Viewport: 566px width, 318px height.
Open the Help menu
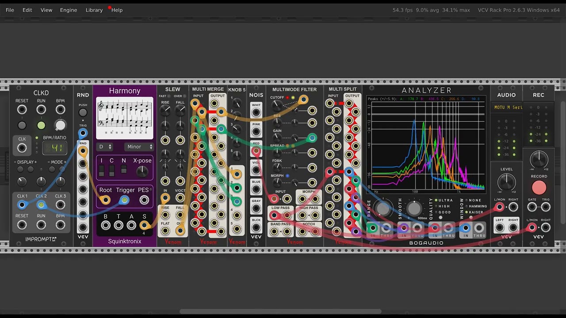[x=117, y=10]
